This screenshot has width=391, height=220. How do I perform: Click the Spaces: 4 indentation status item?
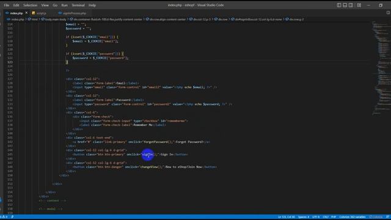(x=304, y=217)
